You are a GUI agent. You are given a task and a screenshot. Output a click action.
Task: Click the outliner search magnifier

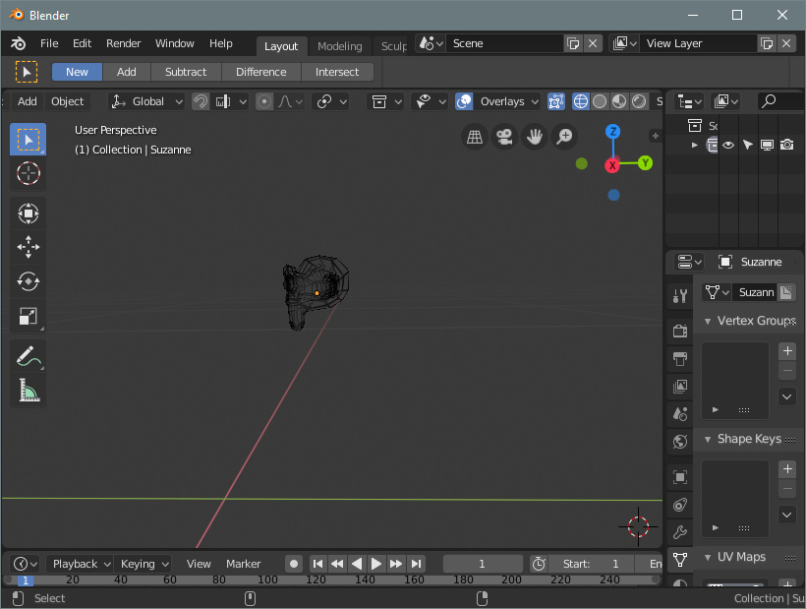[x=769, y=101]
